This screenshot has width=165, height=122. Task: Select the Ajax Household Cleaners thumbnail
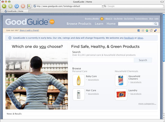click(x=121, y=80)
